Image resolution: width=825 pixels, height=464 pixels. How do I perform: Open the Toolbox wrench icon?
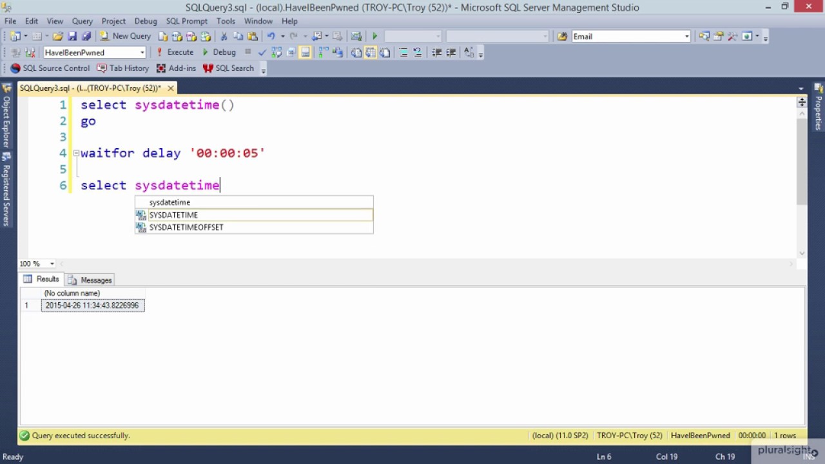point(733,37)
